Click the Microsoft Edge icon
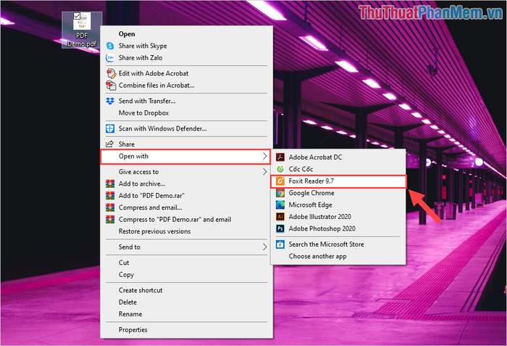Image resolution: width=507 pixels, height=346 pixels. (x=280, y=205)
